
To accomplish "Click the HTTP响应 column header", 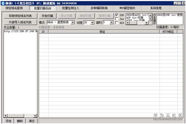I will tap(168, 32).
